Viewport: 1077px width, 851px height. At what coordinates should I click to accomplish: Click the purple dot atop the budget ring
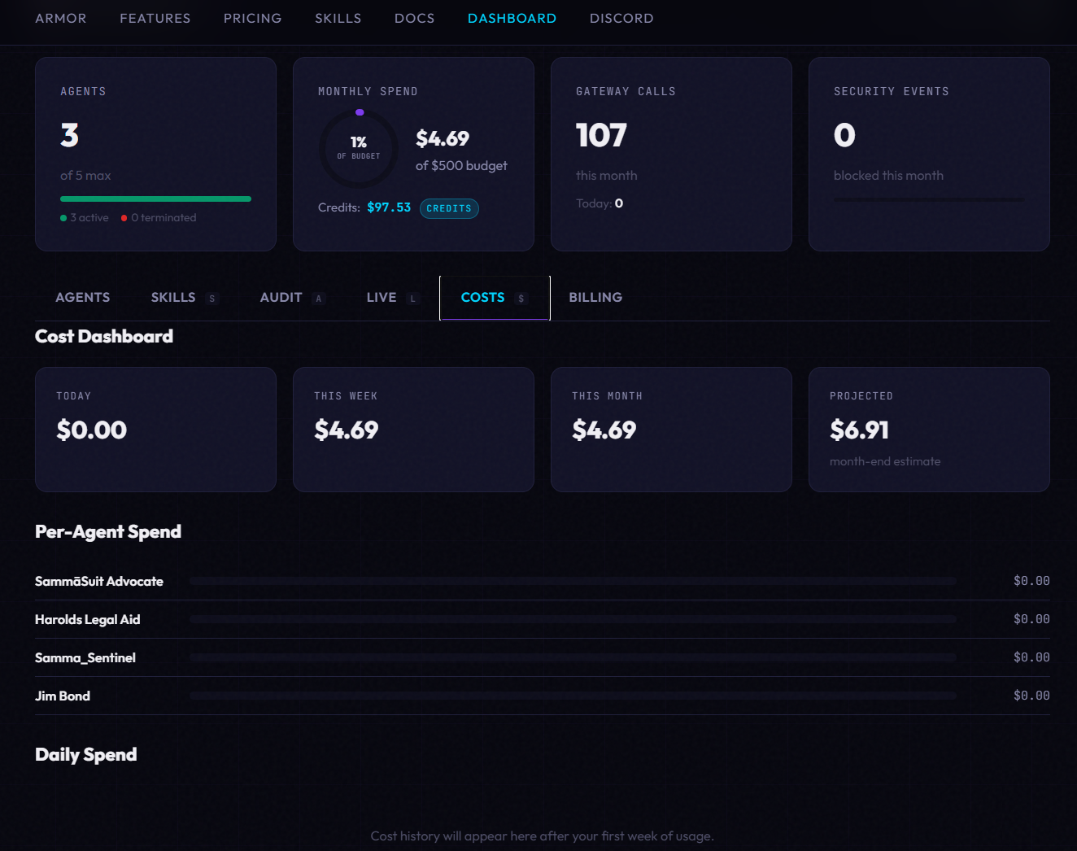tap(360, 112)
